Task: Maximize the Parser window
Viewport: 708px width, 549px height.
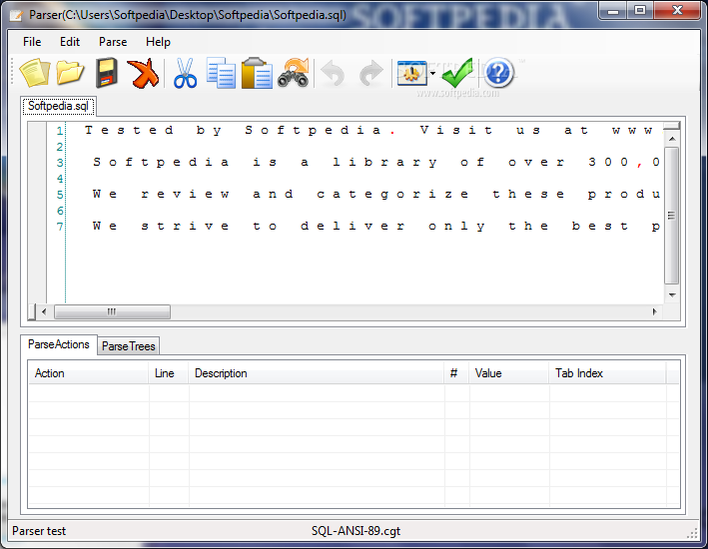Action: (640, 11)
